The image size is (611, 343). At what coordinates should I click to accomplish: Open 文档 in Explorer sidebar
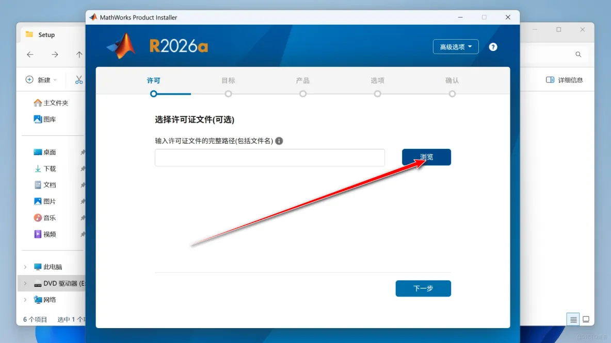pyautogui.click(x=45, y=185)
